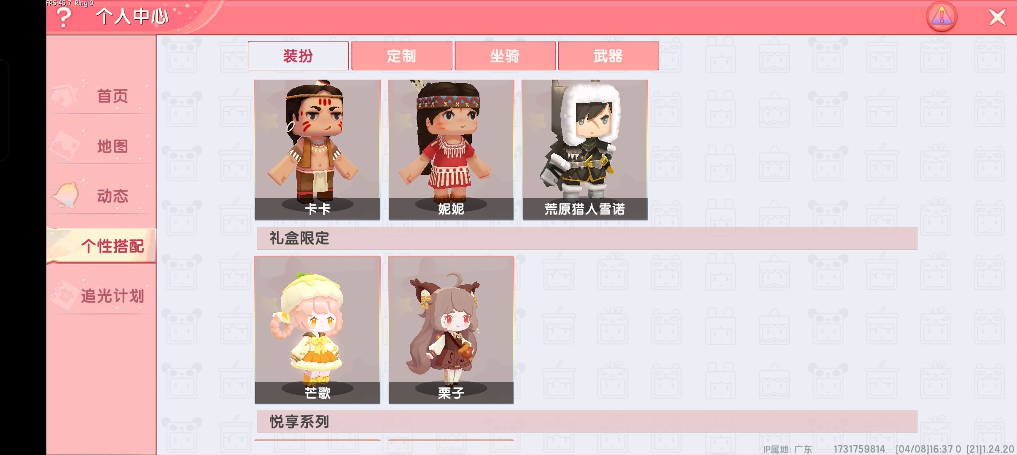1017x455 pixels.
Task: Tap the warning alert icon in header
Action: [942, 17]
